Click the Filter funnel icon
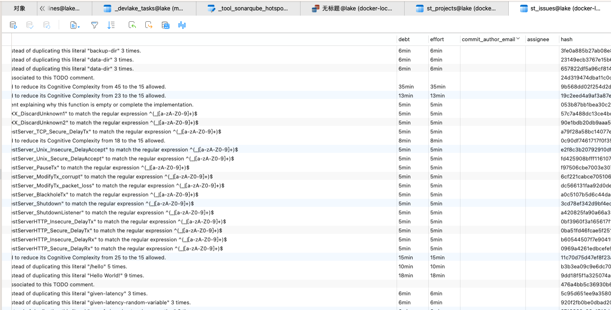 (x=95, y=25)
